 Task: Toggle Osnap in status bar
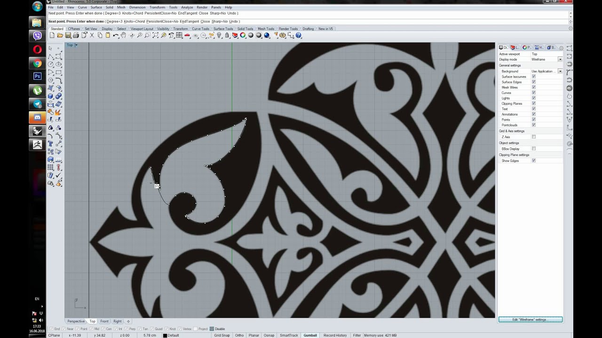(269, 335)
